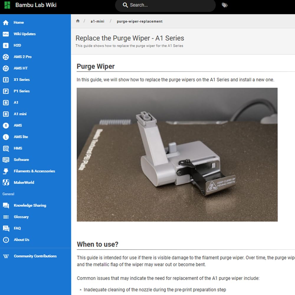Click the Bambu Lab logo icon
295x295 pixels.
click(7, 5)
